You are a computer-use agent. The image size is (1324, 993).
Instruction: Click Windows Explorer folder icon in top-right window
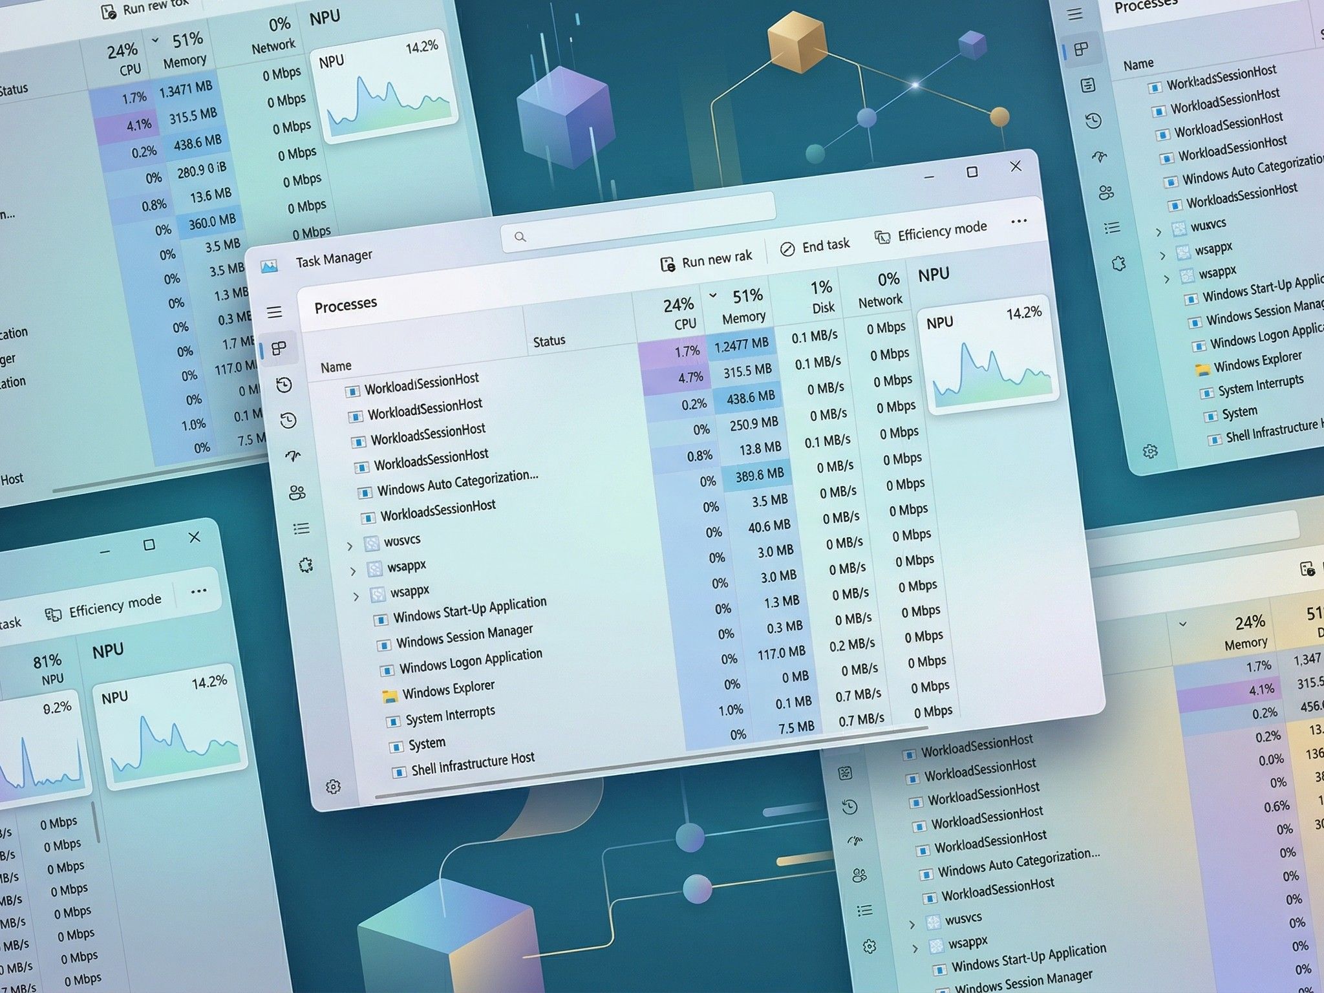[1202, 369]
